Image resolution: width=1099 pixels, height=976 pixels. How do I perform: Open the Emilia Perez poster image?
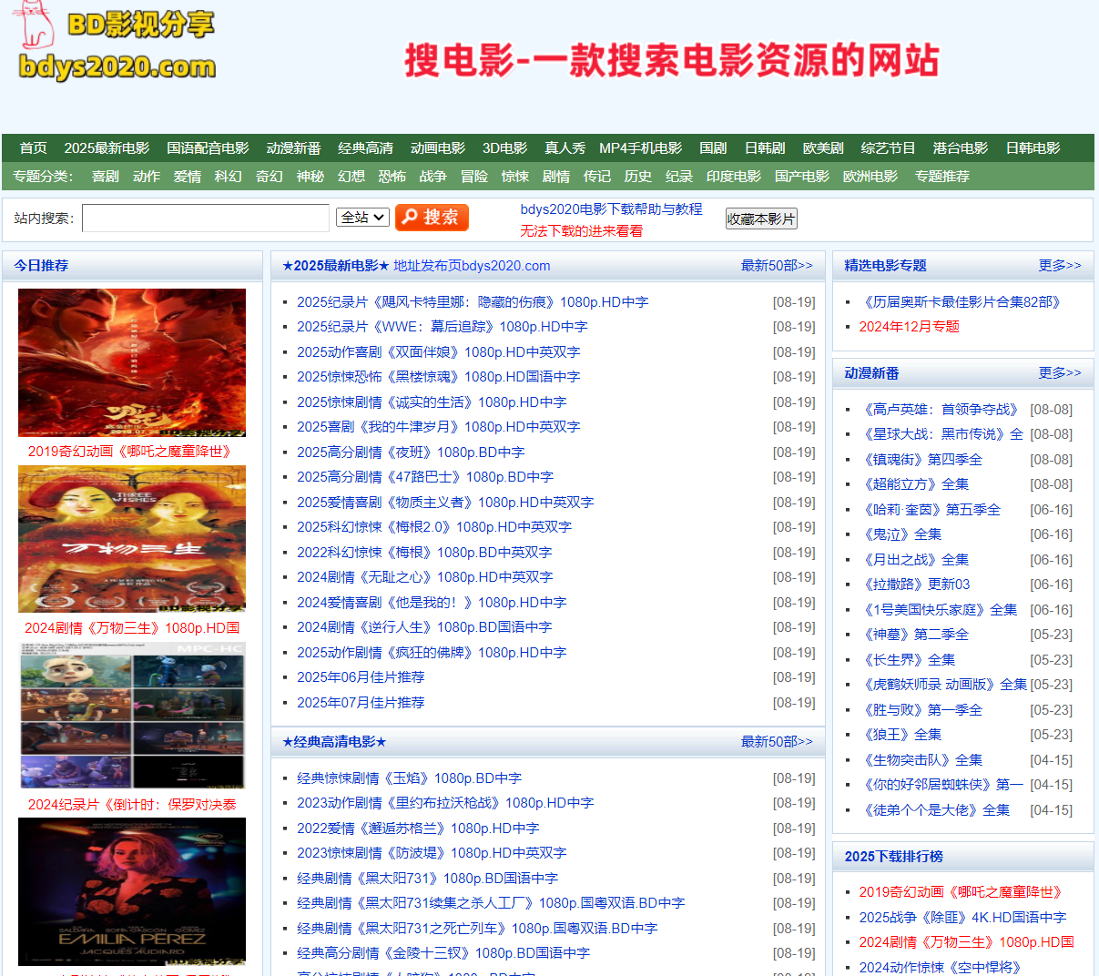132,890
